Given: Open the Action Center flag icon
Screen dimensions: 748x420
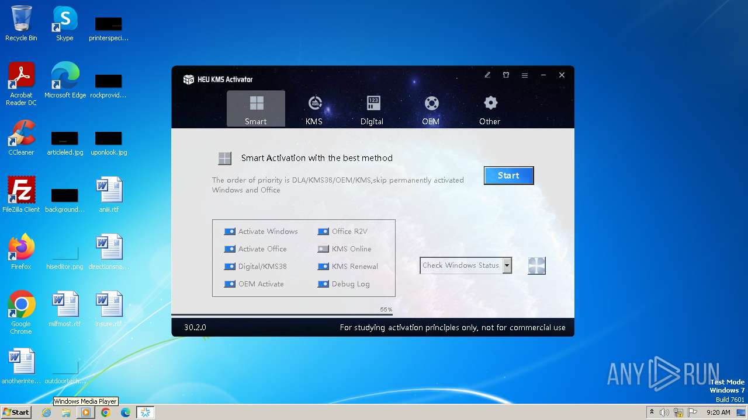Looking at the screenshot, I should [692, 412].
